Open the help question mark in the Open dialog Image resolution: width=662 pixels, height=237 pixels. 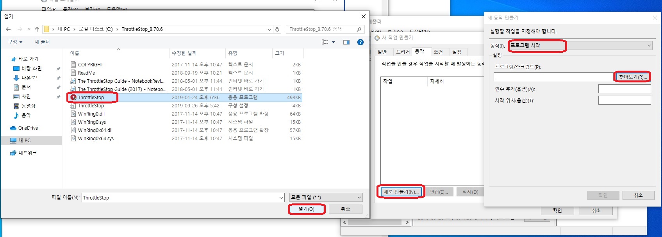360,42
